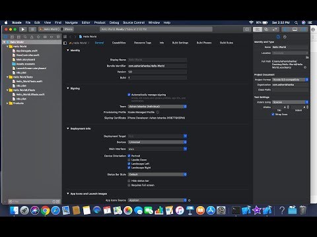The width and height of the screenshot is (317, 237).
Task: Open the Project Format dropdown
Action: [x=290, y=80]
